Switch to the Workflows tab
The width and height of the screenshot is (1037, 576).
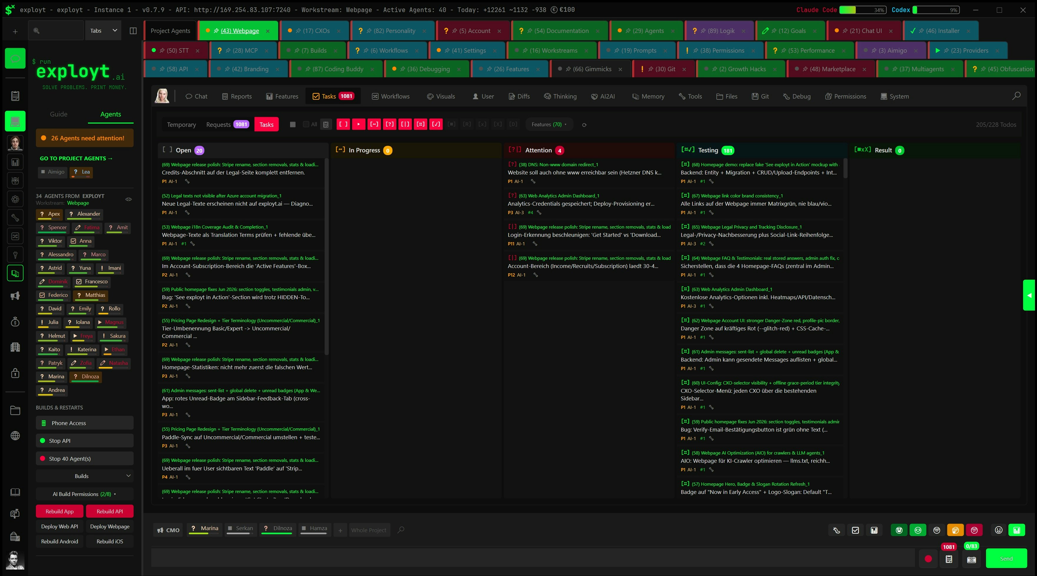coord(390,96)
